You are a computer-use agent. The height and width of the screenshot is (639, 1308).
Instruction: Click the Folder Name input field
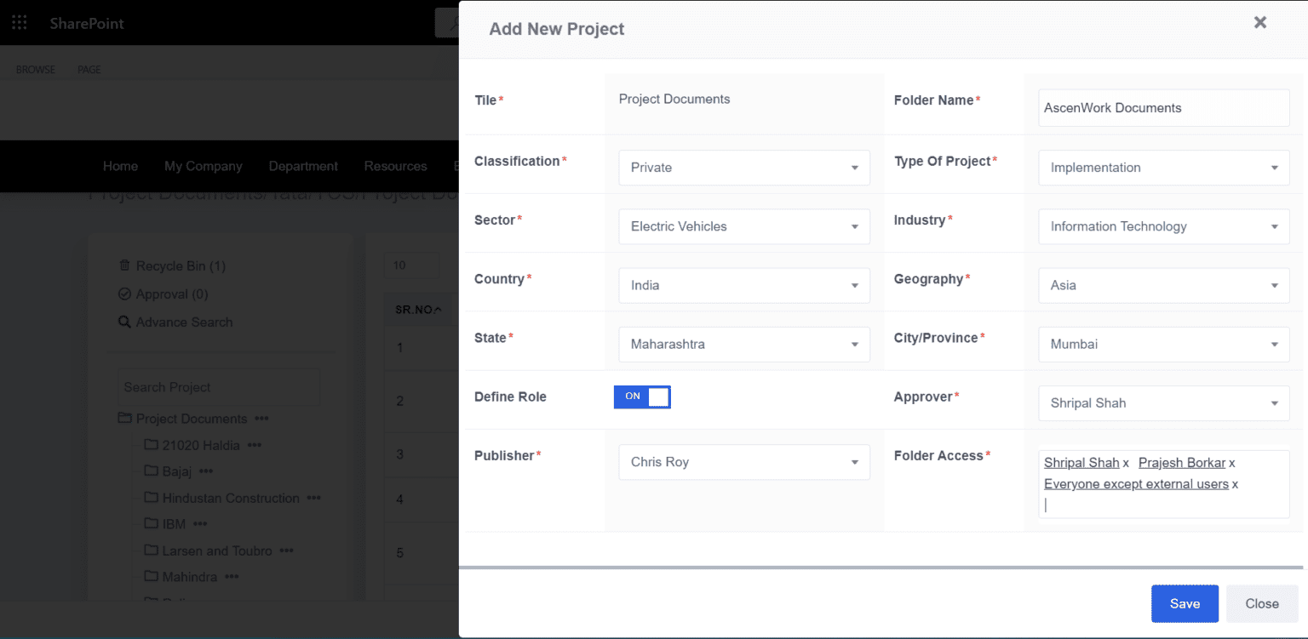tap(1163, 108)
